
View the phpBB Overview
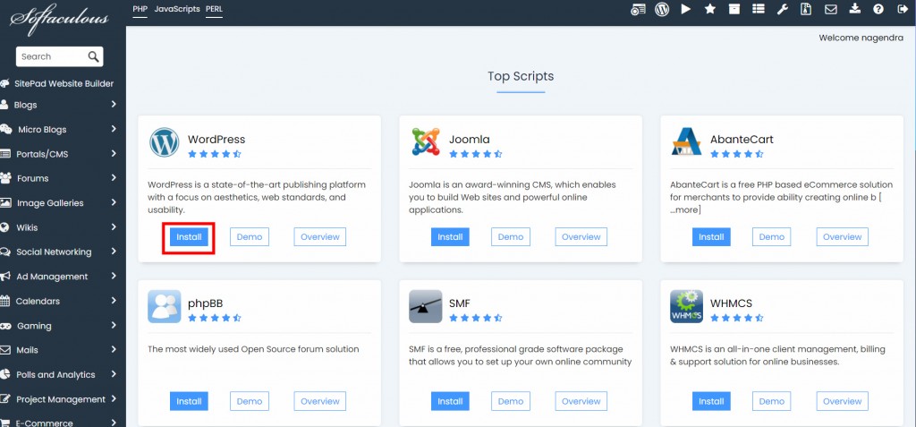[x=320, y=401]
